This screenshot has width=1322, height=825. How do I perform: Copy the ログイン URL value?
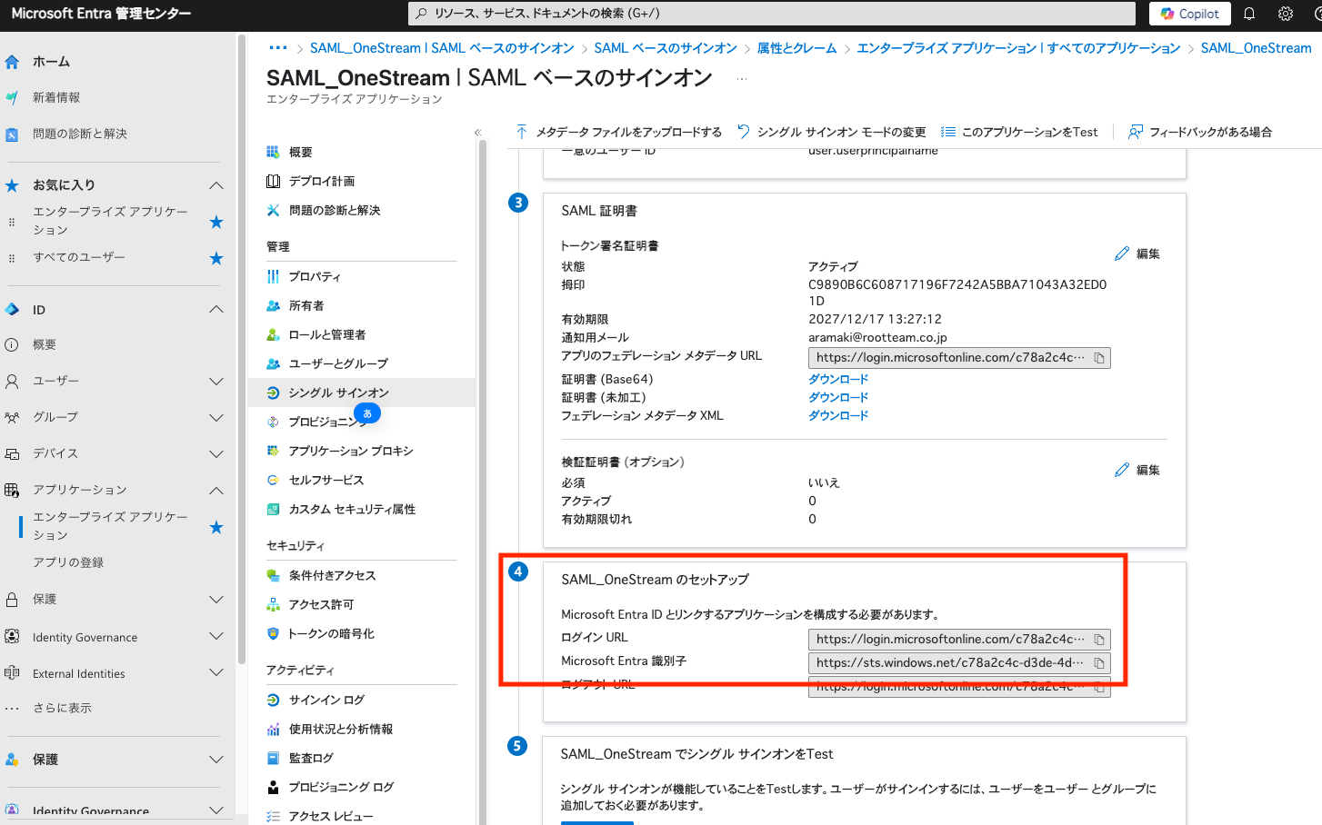coord(1099,640)
